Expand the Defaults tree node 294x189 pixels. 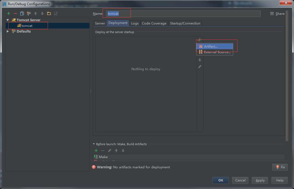click(8, 31)
